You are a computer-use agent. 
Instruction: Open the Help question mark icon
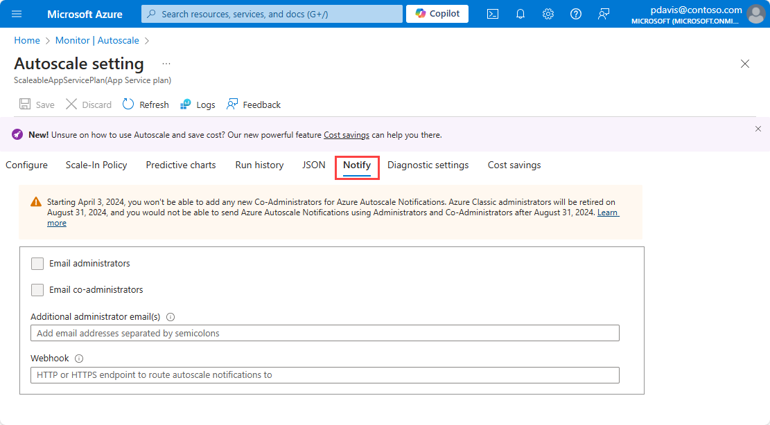pos(575,14)
